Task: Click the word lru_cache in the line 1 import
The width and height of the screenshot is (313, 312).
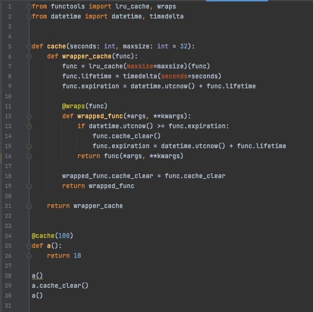Action: pos(133,7)
